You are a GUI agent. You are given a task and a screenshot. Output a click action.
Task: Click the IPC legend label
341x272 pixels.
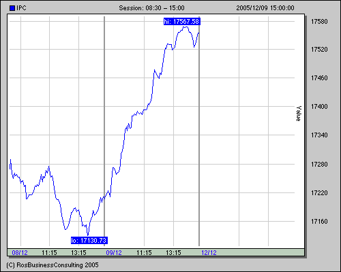pos(22,8)
